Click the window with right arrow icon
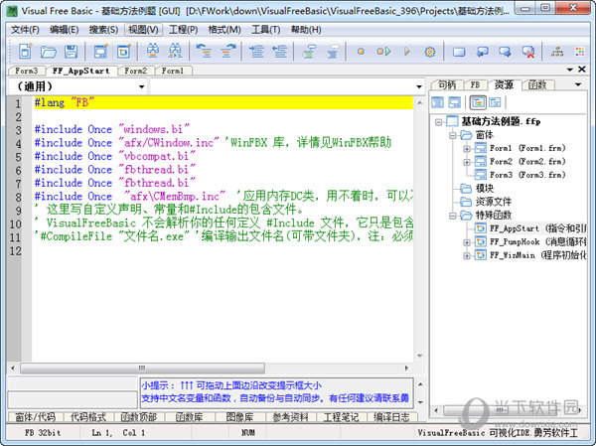The height and width of the screenshot is (446, 596). pos(505,51)
